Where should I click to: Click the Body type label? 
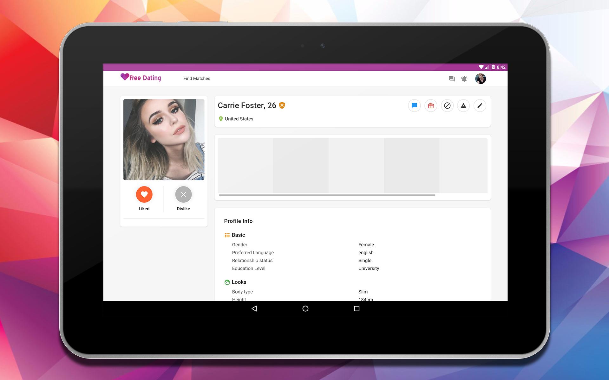242,292
